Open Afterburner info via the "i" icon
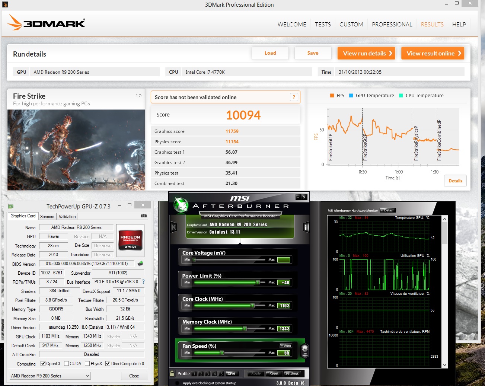This screenshot has height=386, width=485. click(306, 227)
